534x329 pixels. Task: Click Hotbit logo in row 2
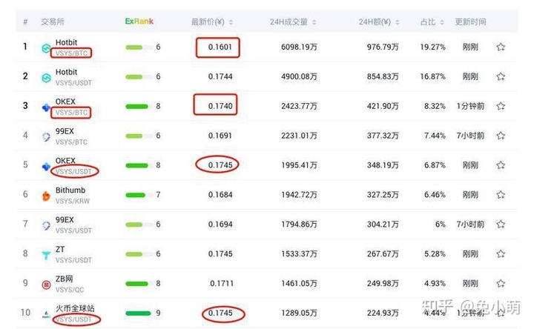(x=46, y=78)
